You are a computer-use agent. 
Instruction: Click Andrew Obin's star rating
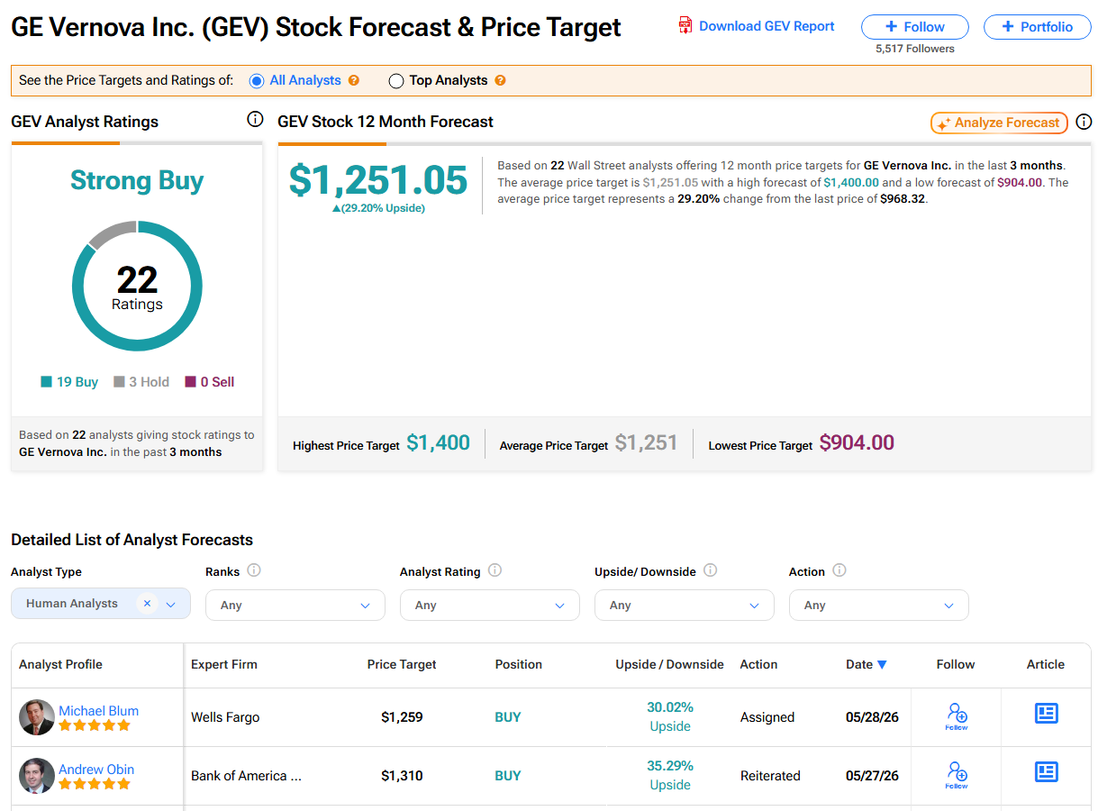point(95,784)
